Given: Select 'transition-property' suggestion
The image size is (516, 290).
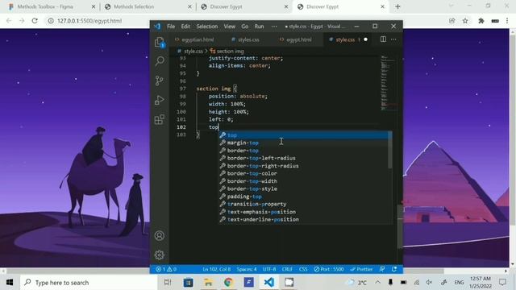Looking at the screenshot, I should pyautogui.click(x=304, y=204).
